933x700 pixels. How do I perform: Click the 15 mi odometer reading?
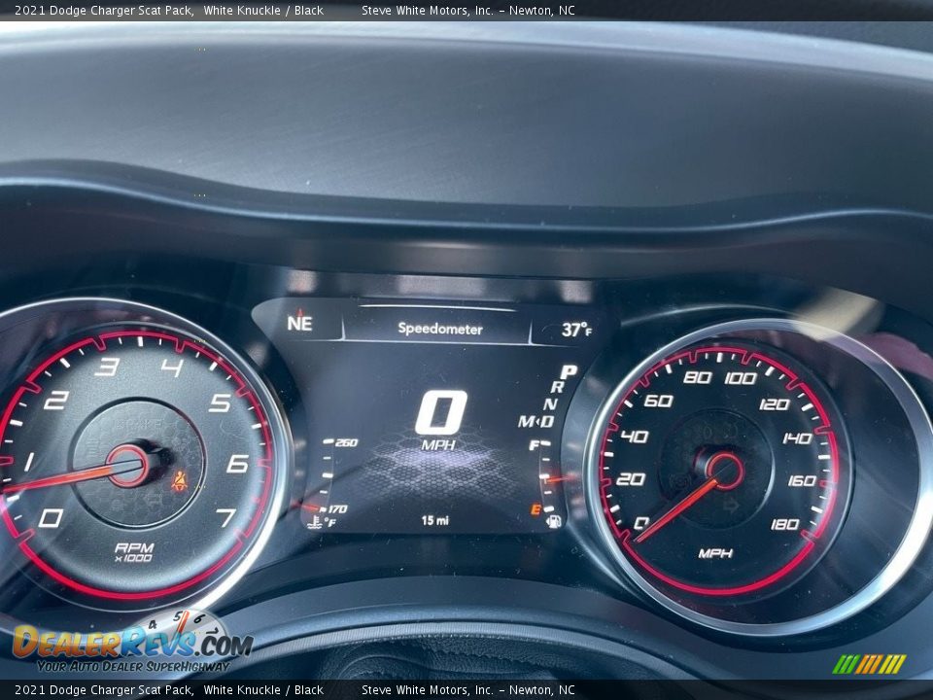tap(435, 520)
